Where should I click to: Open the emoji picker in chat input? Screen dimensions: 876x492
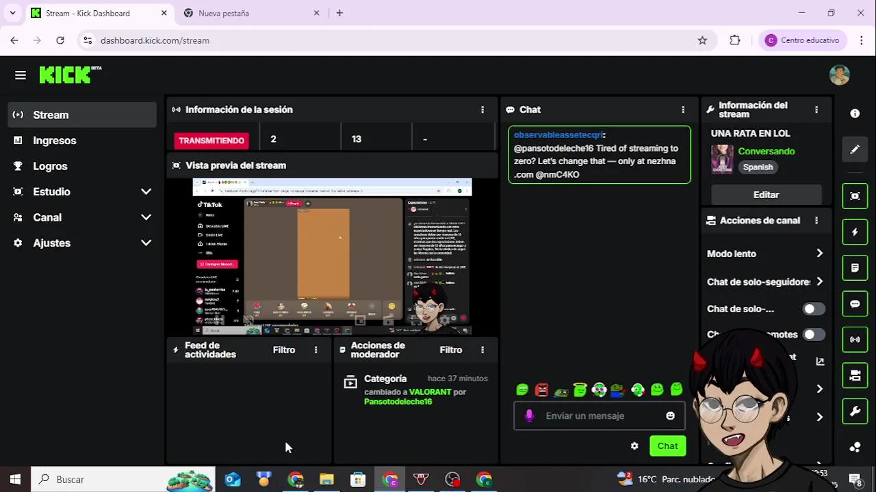point(670,415)
